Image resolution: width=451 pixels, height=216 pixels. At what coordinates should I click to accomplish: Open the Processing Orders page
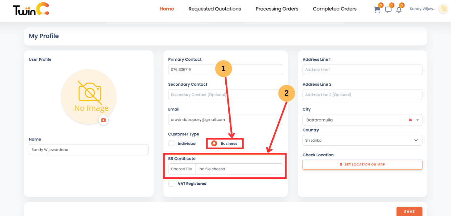(x=277, y=9)
